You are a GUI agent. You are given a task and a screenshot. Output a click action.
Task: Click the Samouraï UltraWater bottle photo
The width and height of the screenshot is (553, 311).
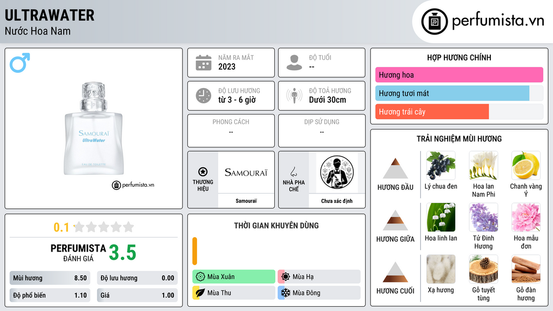pyautogui.click(x=93, y=129)
